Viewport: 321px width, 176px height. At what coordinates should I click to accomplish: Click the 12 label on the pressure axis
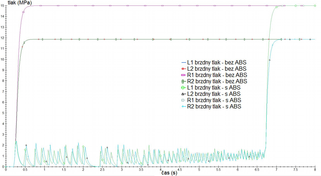tap(3, 38)
